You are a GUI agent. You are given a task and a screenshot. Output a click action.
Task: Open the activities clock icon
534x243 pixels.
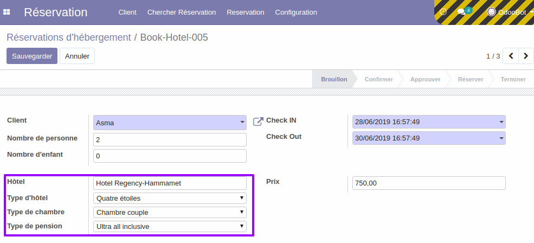coord(443,12)
